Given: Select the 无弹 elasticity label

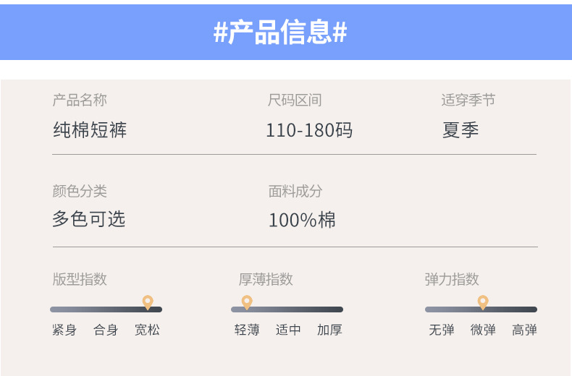Looking at the screenshot, I should (442, 330).
